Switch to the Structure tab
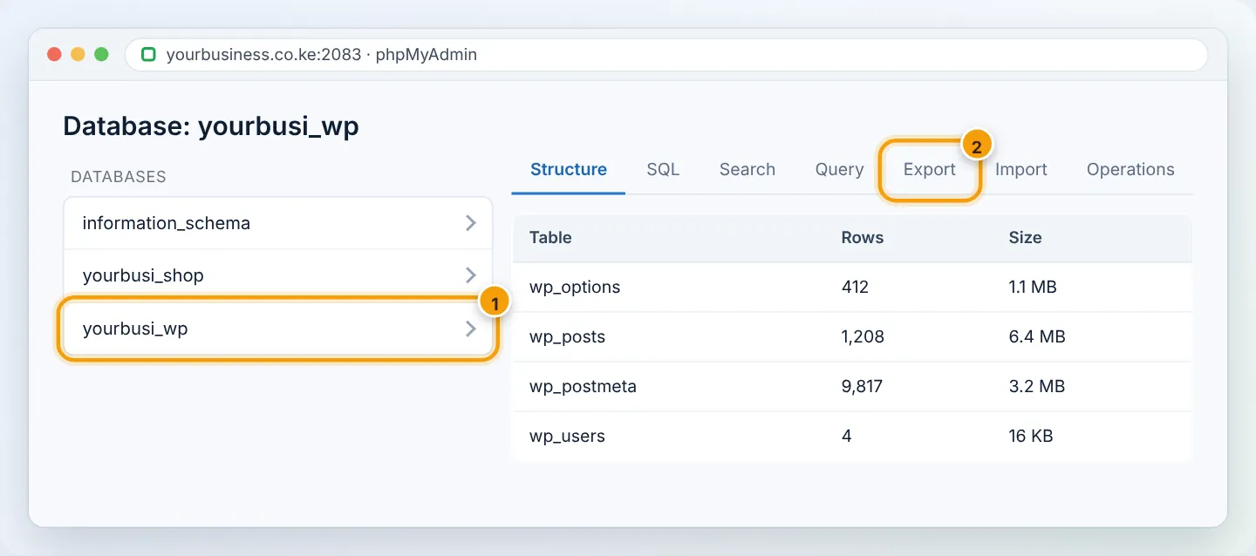1256x556 pixels. click(x=569, y=169)
